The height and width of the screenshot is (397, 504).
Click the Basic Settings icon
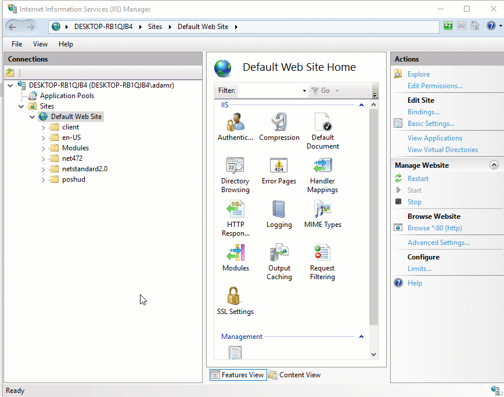tap(398, 124)
